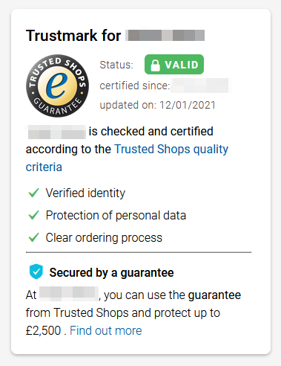
Task: Click the certified since label
Action: [135, 86]
